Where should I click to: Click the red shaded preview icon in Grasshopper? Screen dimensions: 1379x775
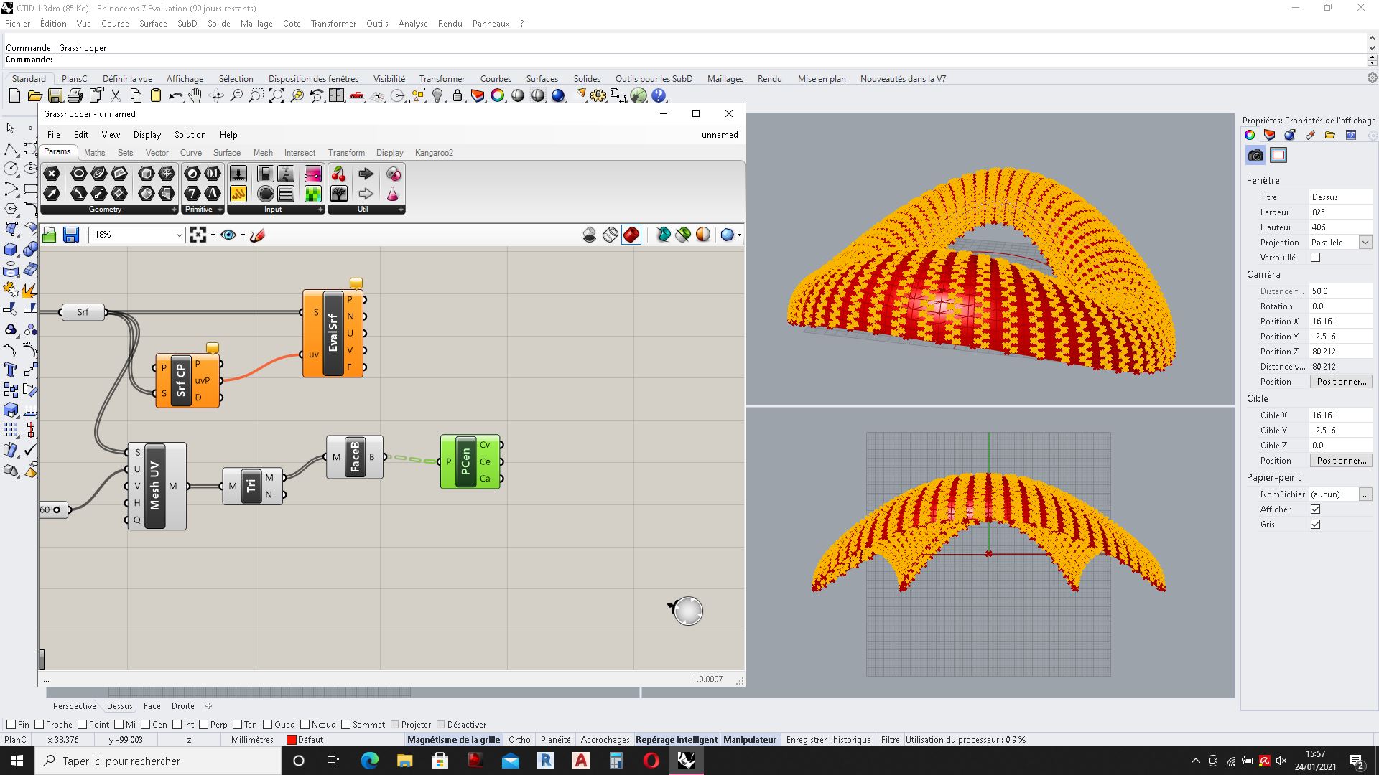[631, 235]
